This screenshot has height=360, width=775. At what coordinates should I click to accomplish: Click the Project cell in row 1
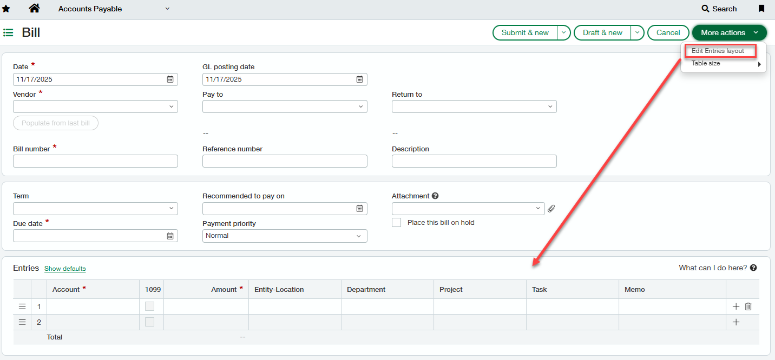[x=480, y=306]
